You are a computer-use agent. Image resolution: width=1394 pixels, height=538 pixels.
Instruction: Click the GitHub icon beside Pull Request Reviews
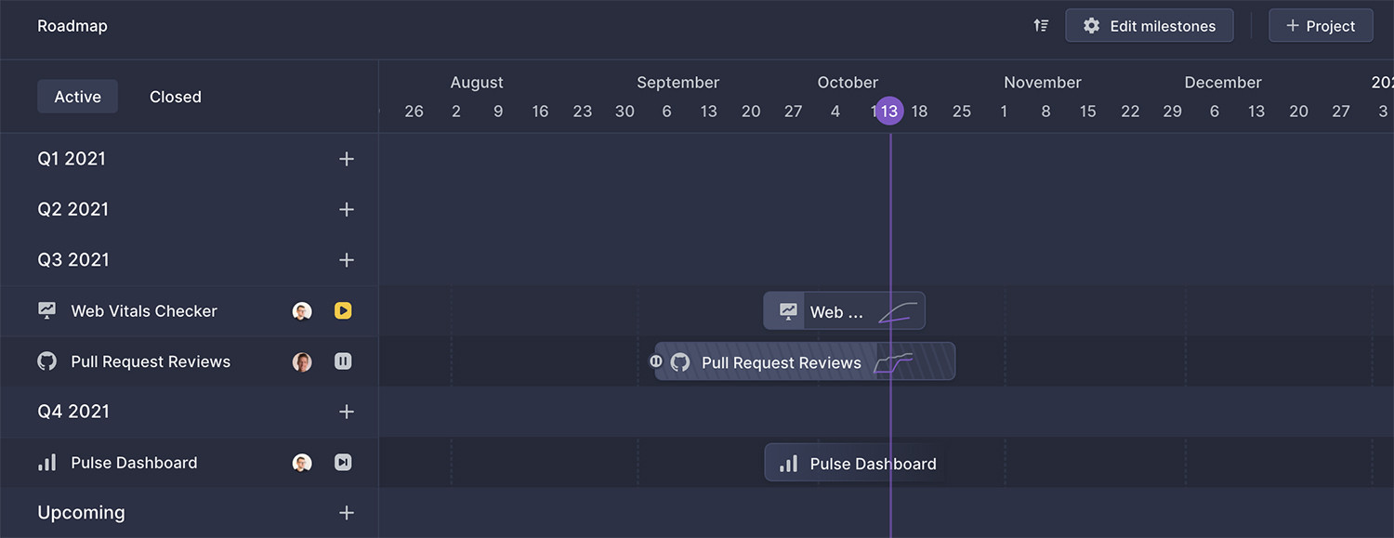pyautogui.click(x=46, y=361)
